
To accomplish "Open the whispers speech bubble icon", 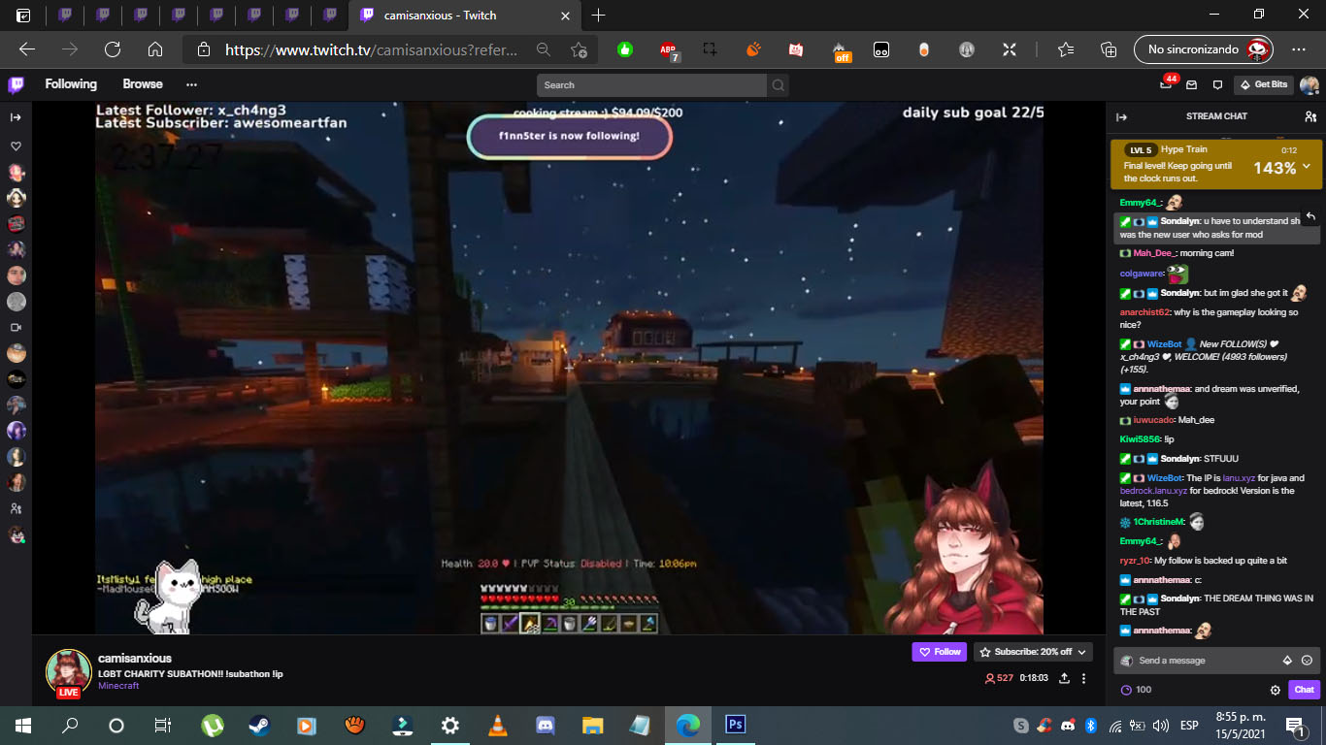I will [x=1217, y=85].
